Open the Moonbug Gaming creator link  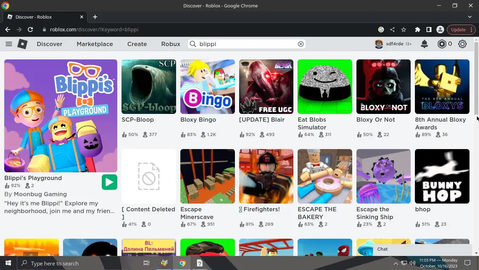point(40,194)
